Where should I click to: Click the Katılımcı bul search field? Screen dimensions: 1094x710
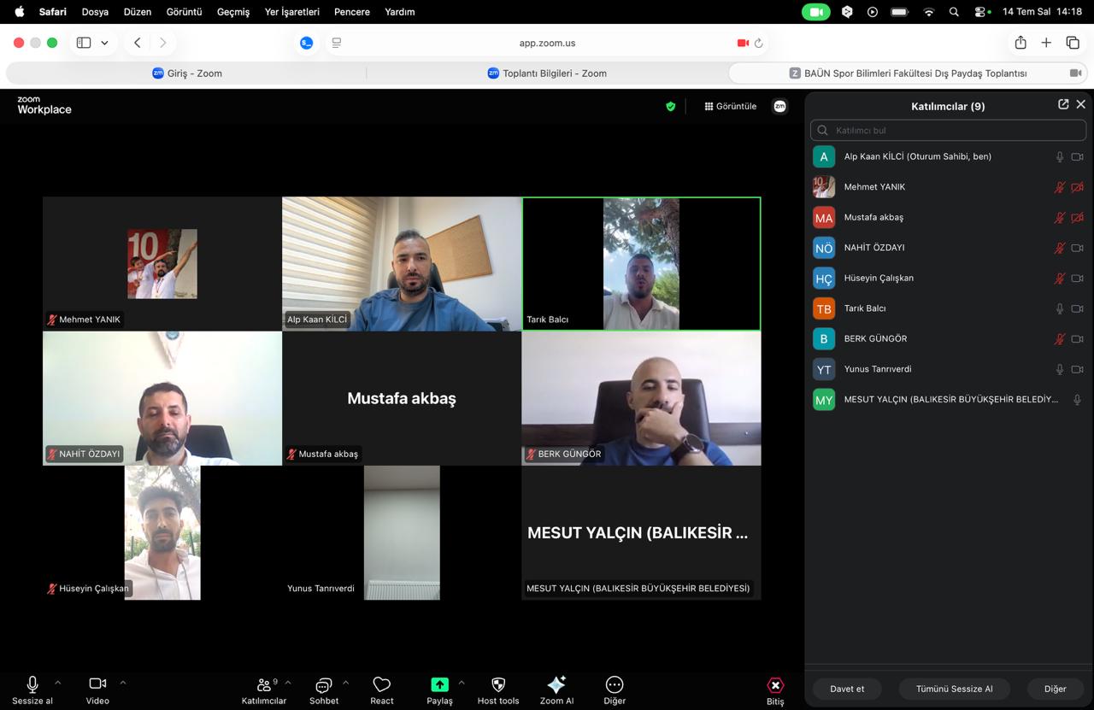click(x=948, y=131)
